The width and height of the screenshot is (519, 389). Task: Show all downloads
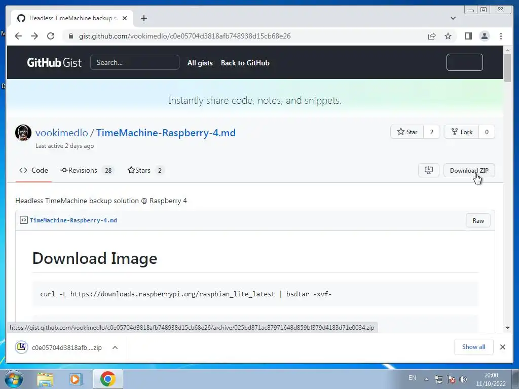click(474, 347)
